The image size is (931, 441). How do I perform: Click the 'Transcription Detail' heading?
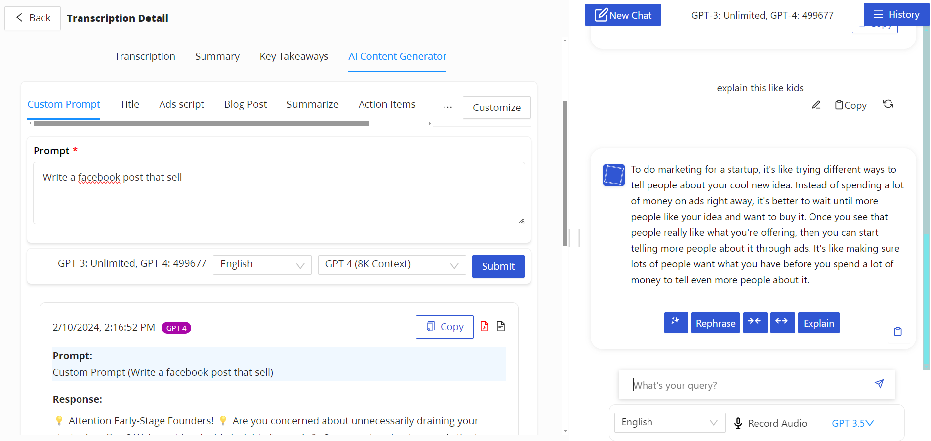118,18
